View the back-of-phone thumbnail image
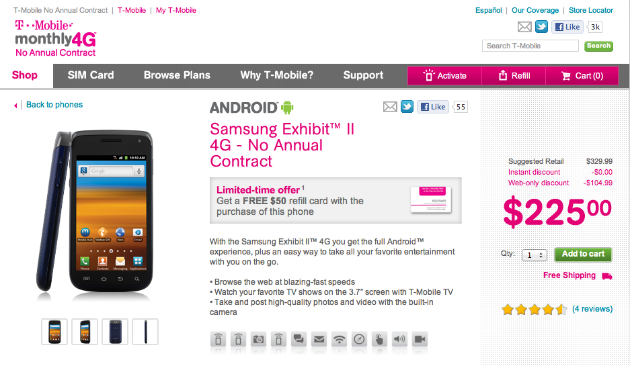This screenshot has height=366, width=630. pos(115,332)
